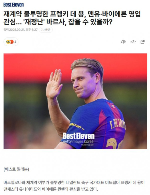Click the reaction count number 2
Viewport: 150px width, 195px height.
point(15,42)
